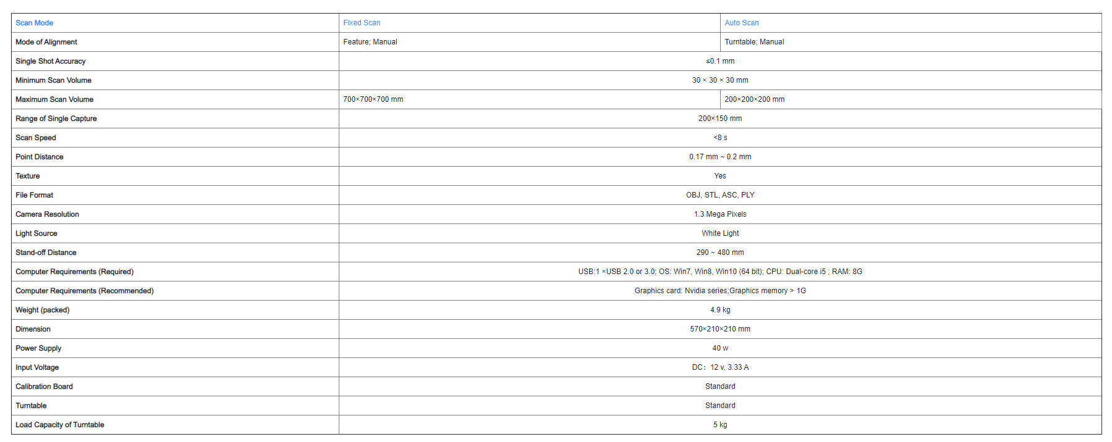The height and width of the screenshot is (442, 1112).
Task: Select the 'Dimension' row label
Action: coord(33,329)
